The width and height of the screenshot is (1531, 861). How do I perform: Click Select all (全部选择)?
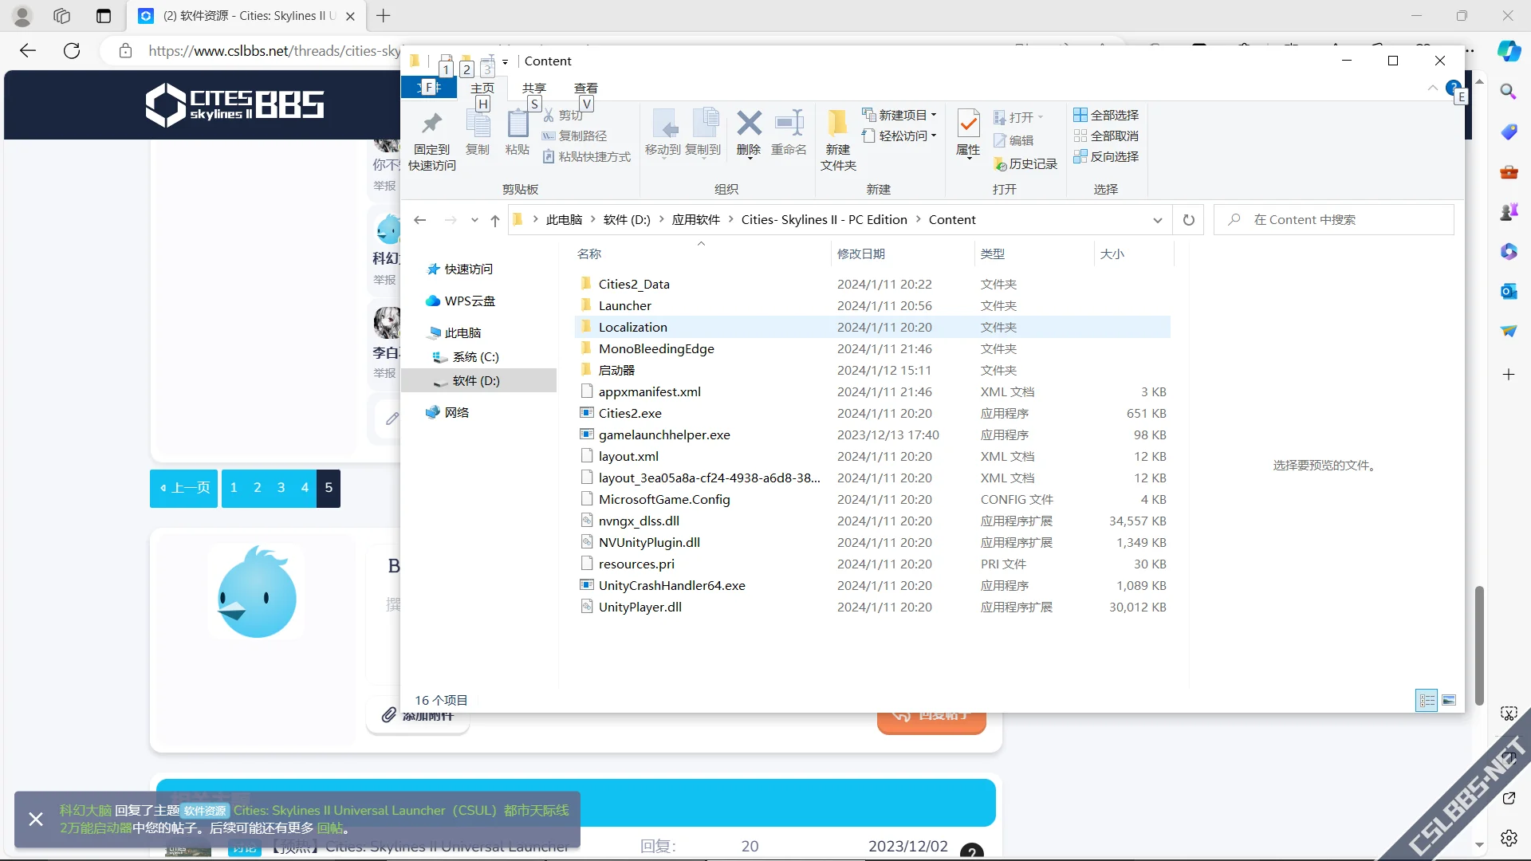point(1106,116)
